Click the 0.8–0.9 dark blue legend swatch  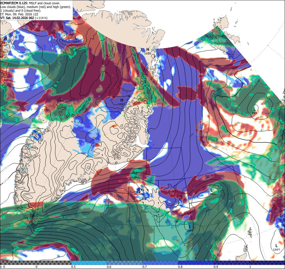[x=196, y=263]
